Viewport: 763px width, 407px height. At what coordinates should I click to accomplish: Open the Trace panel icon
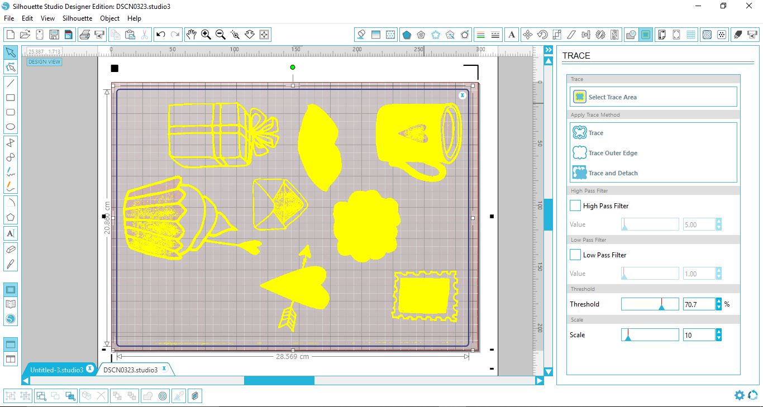coord(646,34)
